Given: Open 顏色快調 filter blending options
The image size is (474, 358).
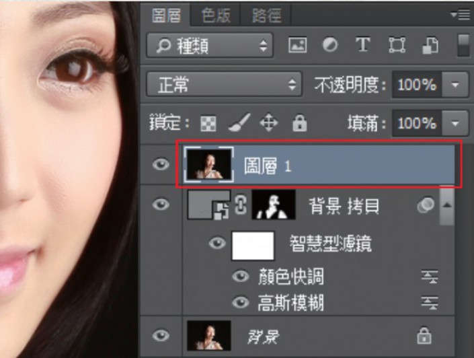Looking at the screenshot, I should 430,277.
